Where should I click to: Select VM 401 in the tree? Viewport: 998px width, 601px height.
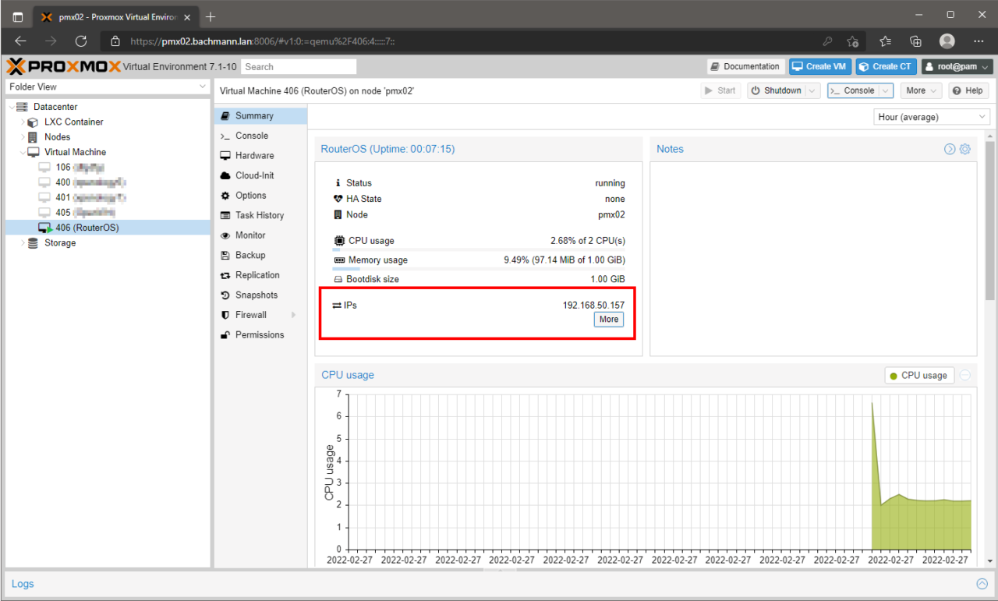tap(108, 197)
